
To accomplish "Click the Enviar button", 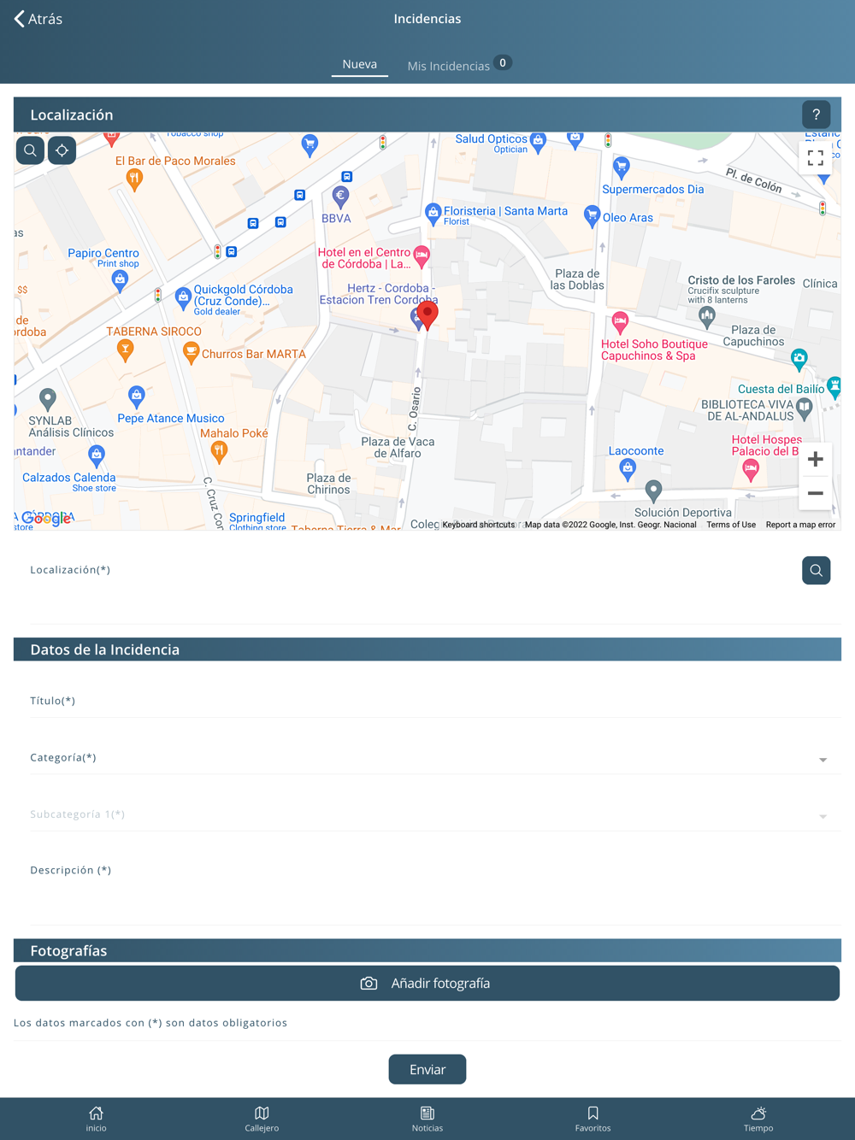I will (427, 1069).
